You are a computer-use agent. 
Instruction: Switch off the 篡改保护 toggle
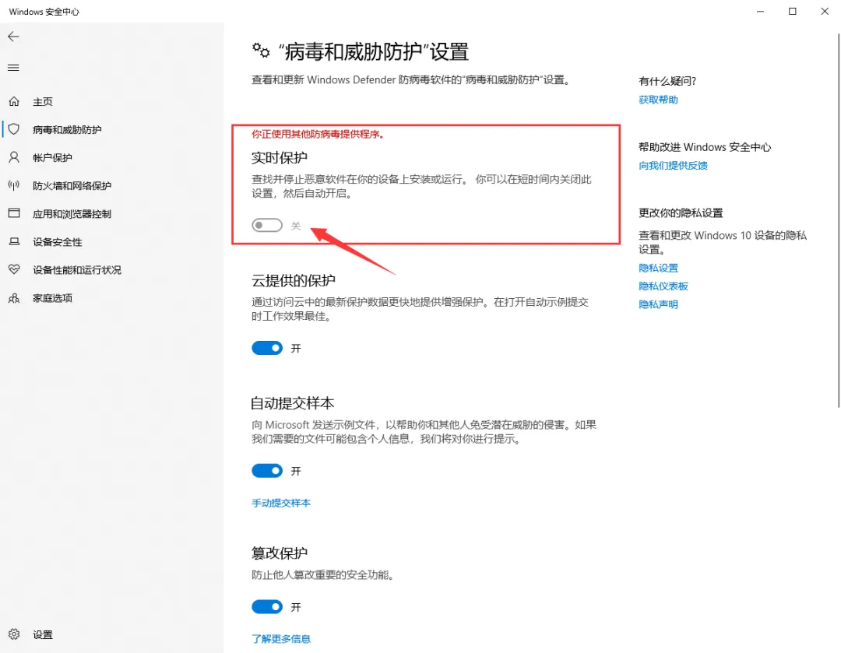tap(267, 607)
